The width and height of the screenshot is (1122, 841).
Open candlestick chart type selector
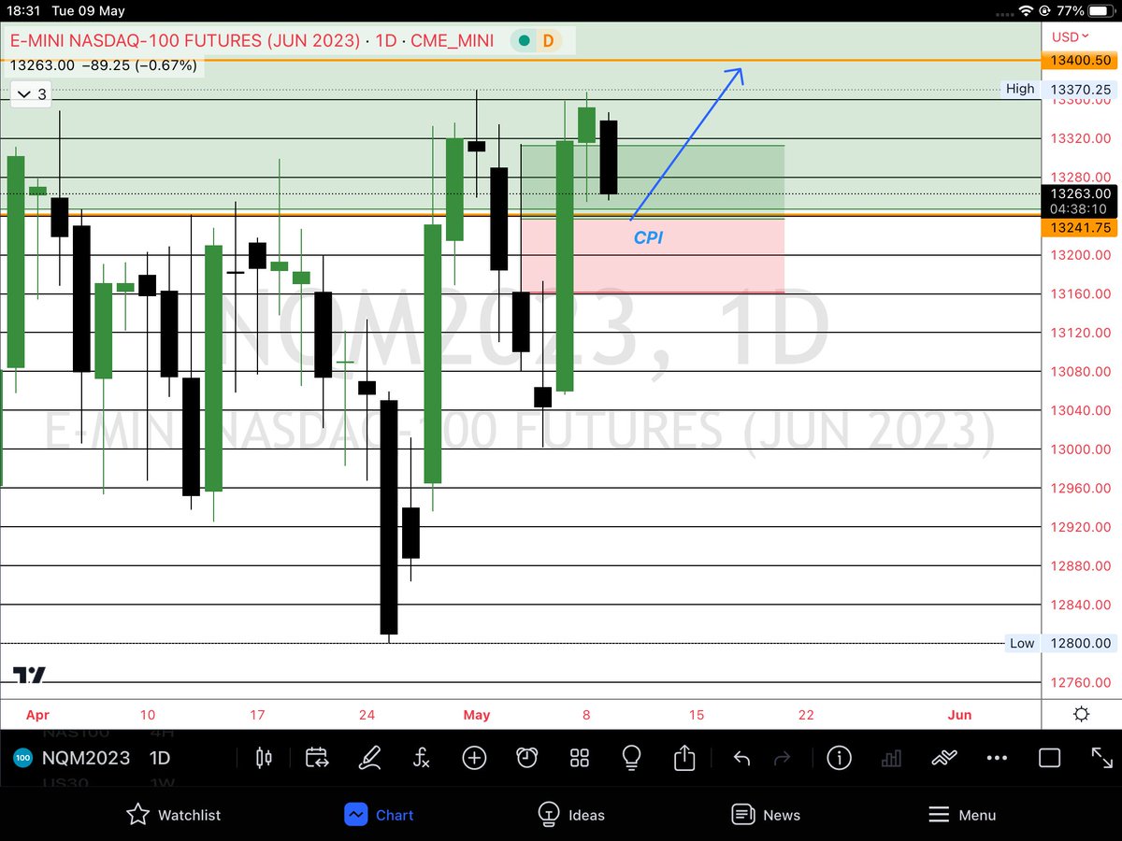tap(264, 758)
